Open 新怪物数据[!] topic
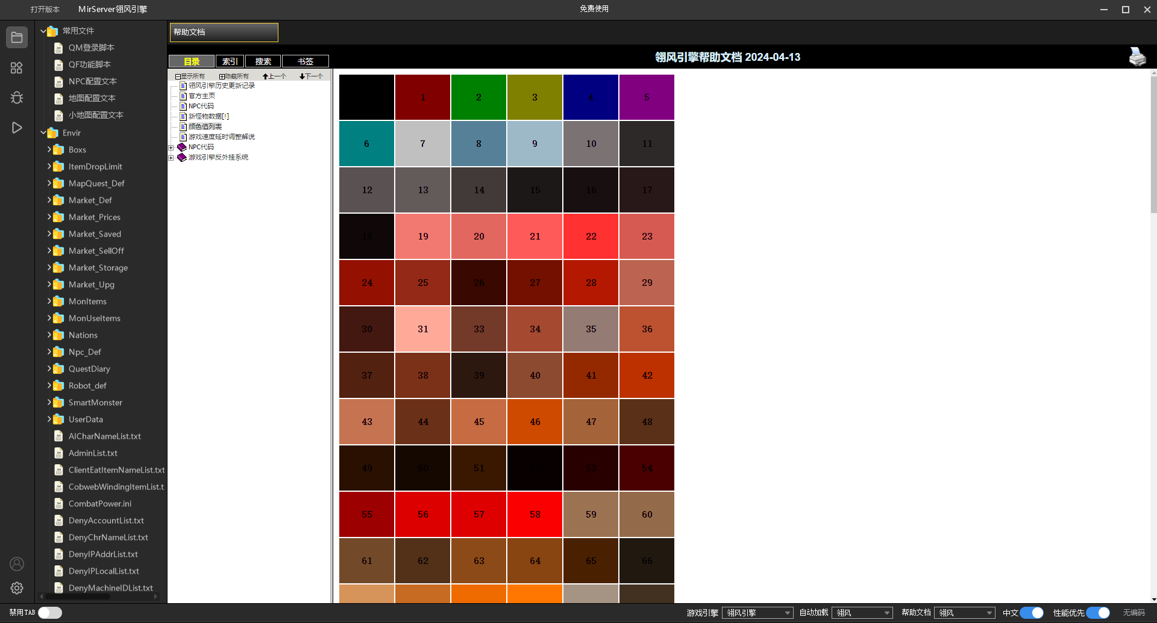The width and height of the screenshot is (1157, 623). [x=209, y=116]
